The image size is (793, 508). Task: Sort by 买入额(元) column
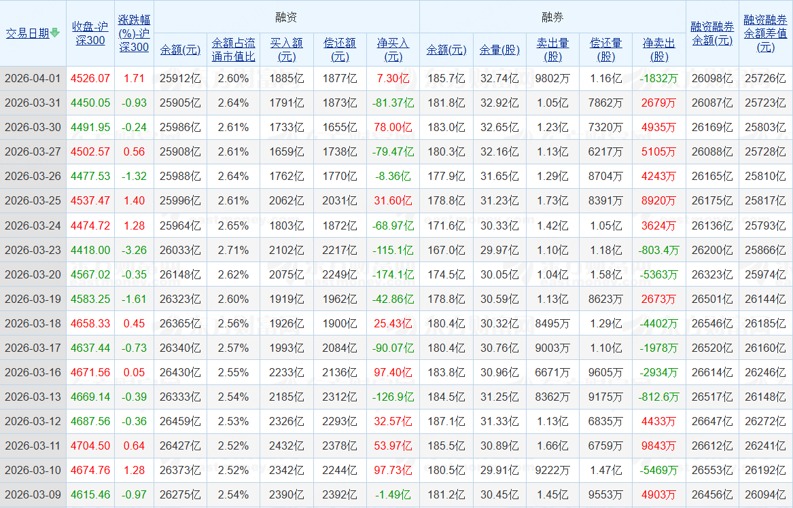click(286, 50)
